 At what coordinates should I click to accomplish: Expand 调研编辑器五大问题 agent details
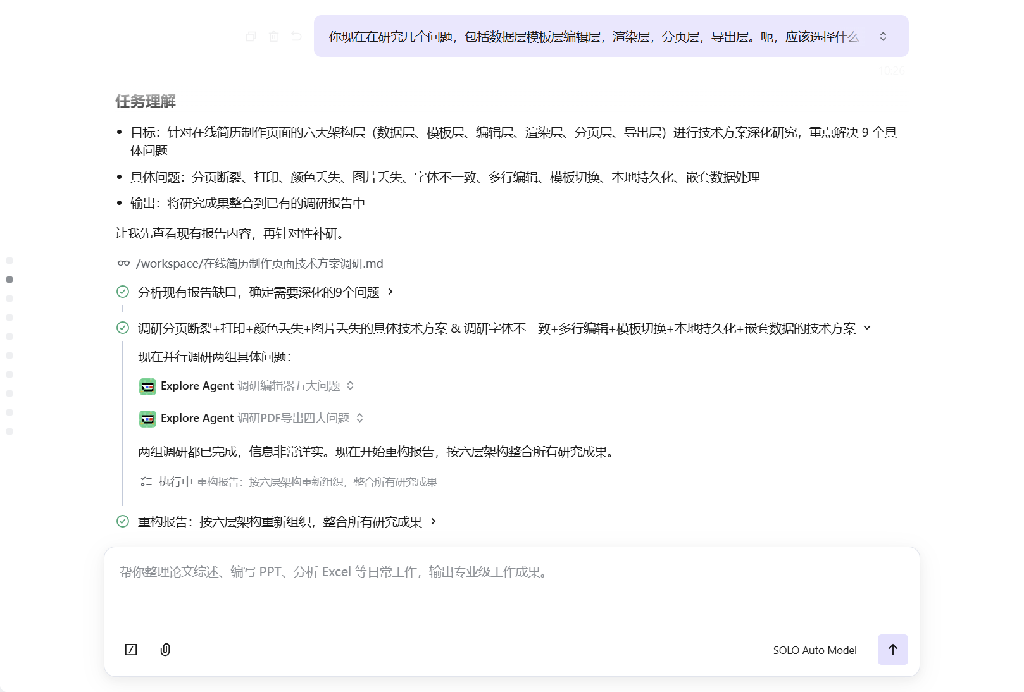(x=350, y=386)
